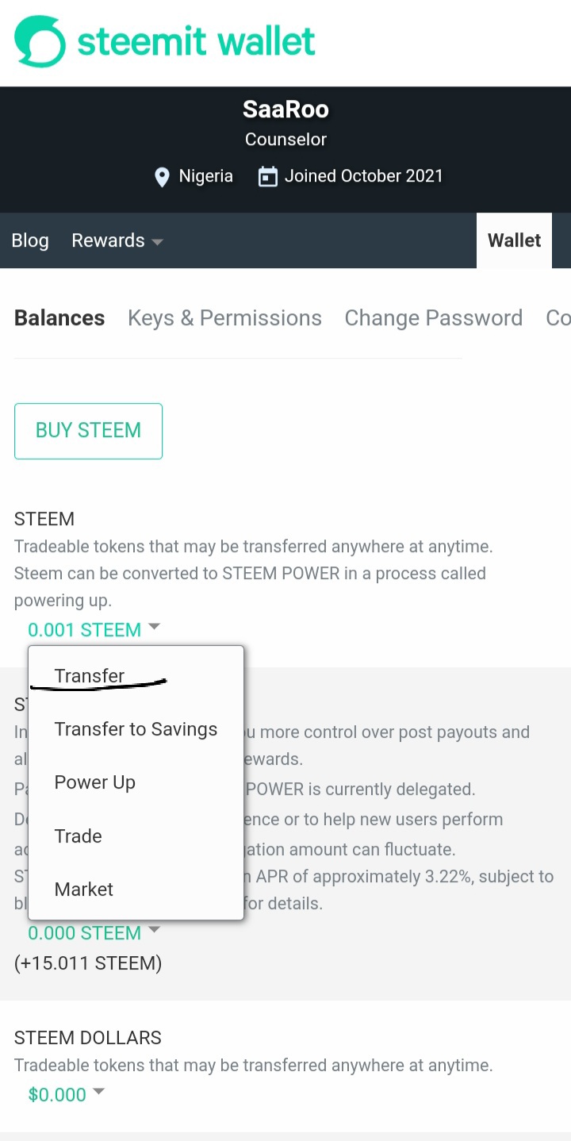Click the Steemit logo icon
The width and height of the screenshot is (571, 1141).
click(40, 41)
